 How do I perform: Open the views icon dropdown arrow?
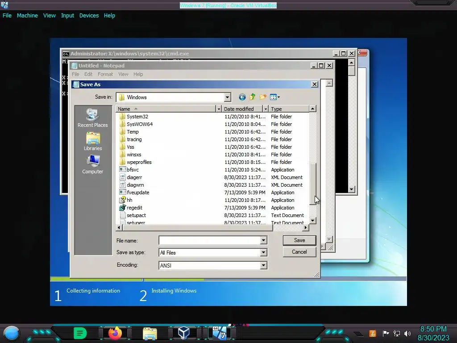278,97
